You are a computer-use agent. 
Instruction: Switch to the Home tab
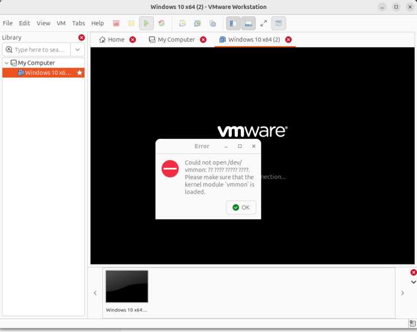click(112, 40)
